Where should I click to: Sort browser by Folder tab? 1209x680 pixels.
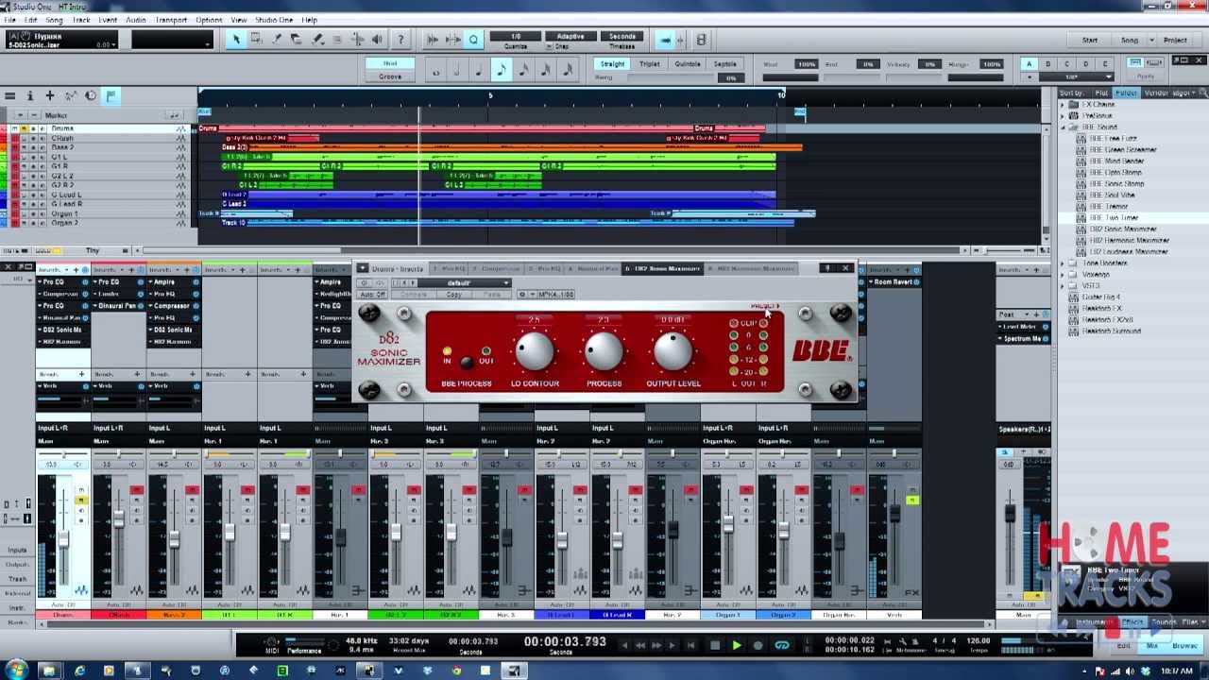pyautogui.click(x=1126, y=93)
